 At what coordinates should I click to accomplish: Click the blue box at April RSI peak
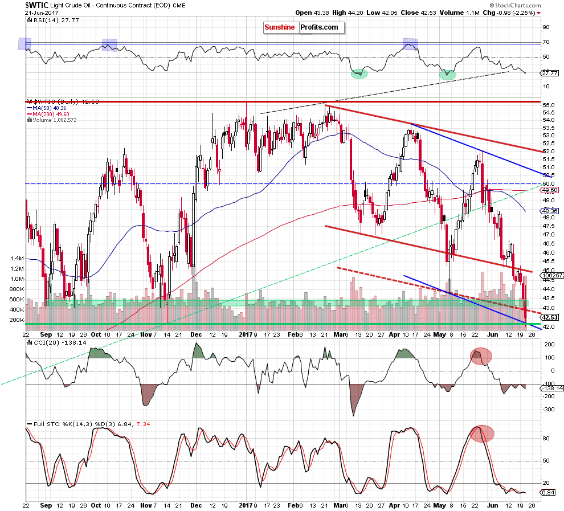tap(410, 44)
